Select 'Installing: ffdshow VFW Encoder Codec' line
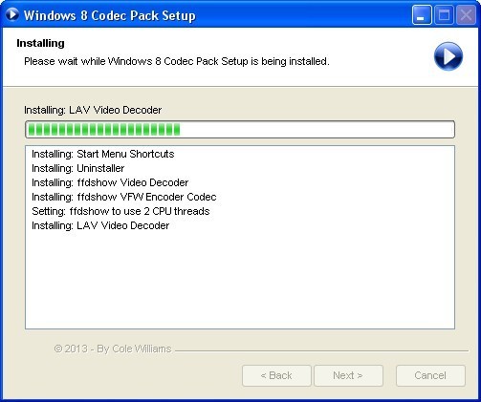Image resolution: width=481 pixels, height=402 pixels. click(124, 197)
